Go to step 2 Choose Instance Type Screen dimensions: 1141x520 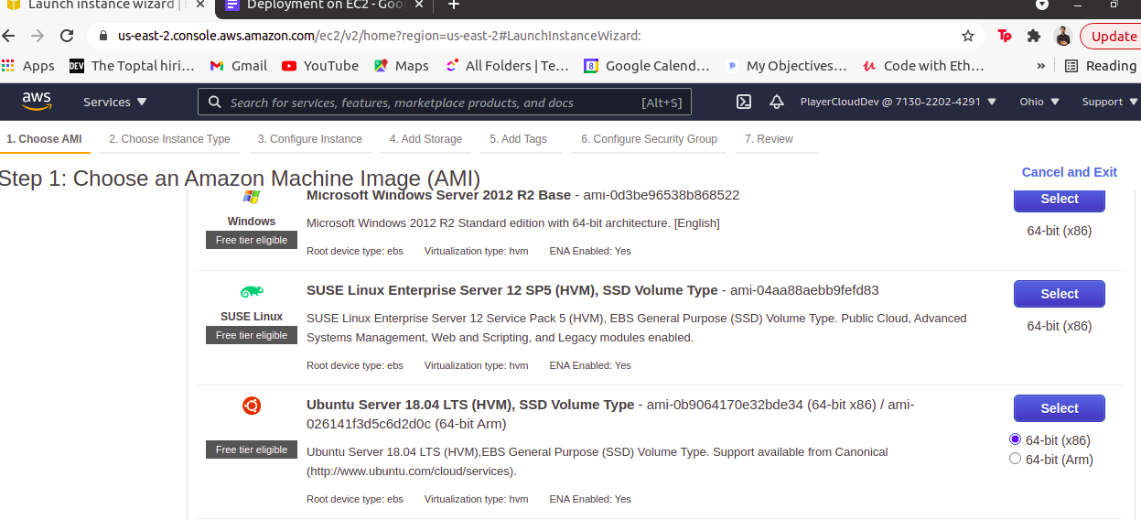169,139
